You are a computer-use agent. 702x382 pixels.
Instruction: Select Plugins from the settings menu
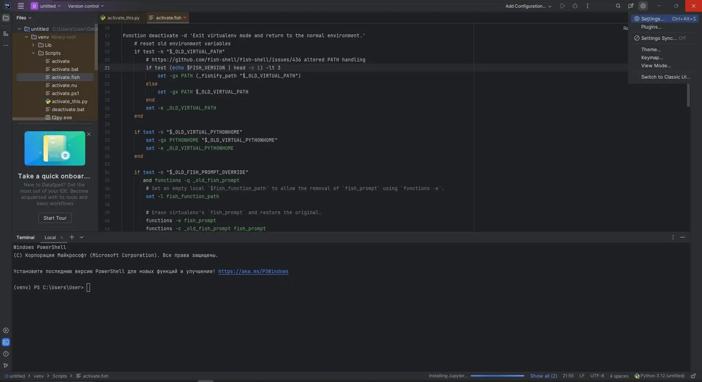coord(651,27)
